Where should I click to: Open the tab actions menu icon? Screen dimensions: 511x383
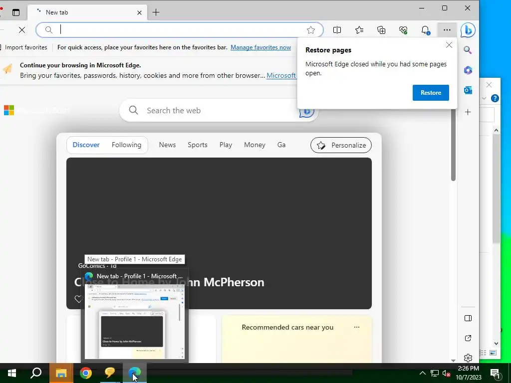pos(15,12)
